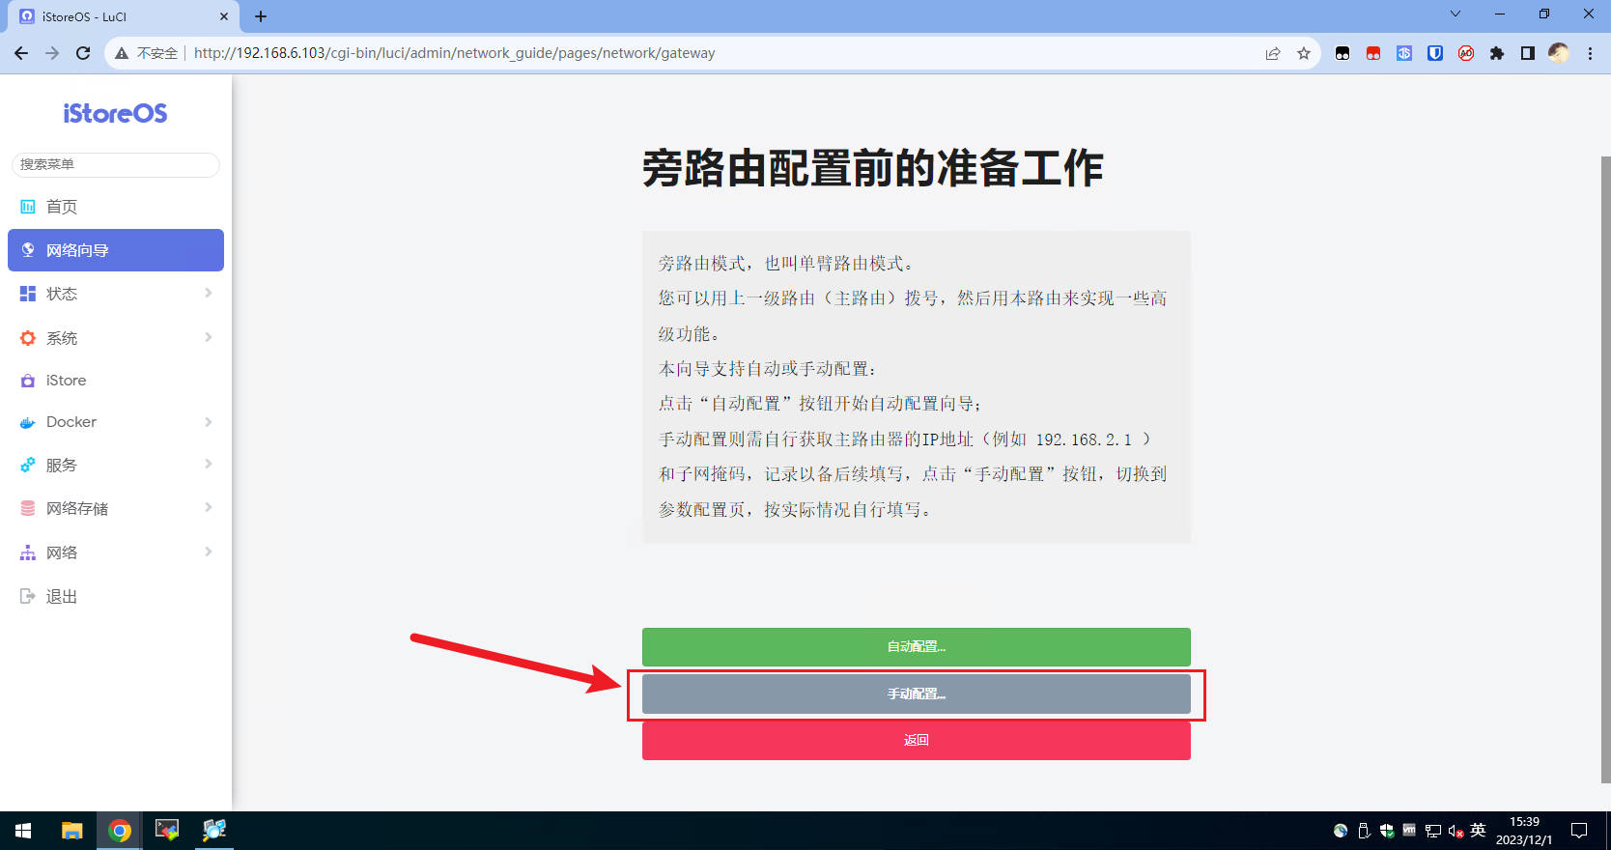Click the Bitwarden shield extension icon
This screenshot has width=1611, height=850.
point(1435,53)
